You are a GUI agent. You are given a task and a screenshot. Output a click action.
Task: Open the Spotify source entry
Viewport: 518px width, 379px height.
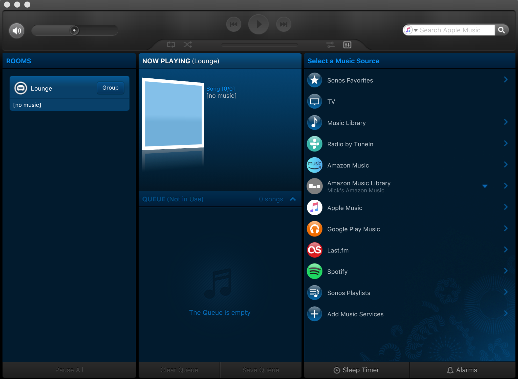pos(409,271)
